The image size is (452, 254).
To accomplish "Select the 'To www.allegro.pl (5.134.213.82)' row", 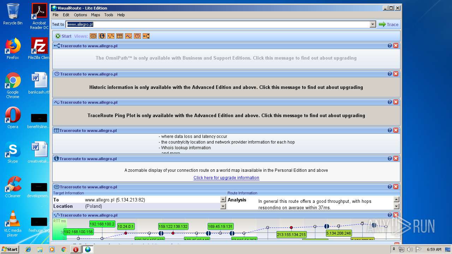I will click(x=136, y=200).
